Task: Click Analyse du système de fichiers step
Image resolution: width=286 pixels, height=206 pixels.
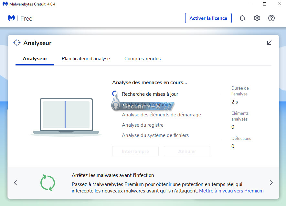Action: coord(155,135)
